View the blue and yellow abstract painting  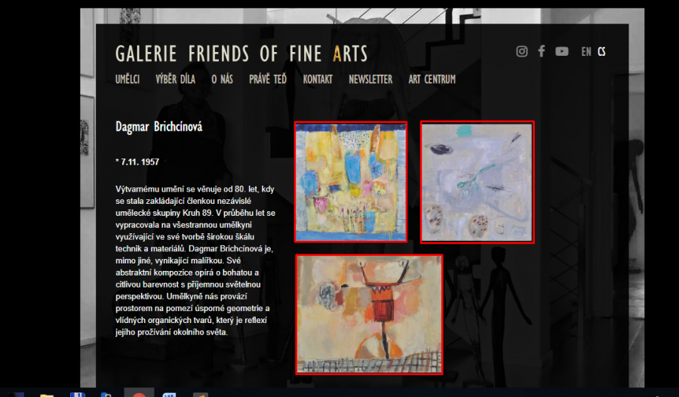[351, 182]
